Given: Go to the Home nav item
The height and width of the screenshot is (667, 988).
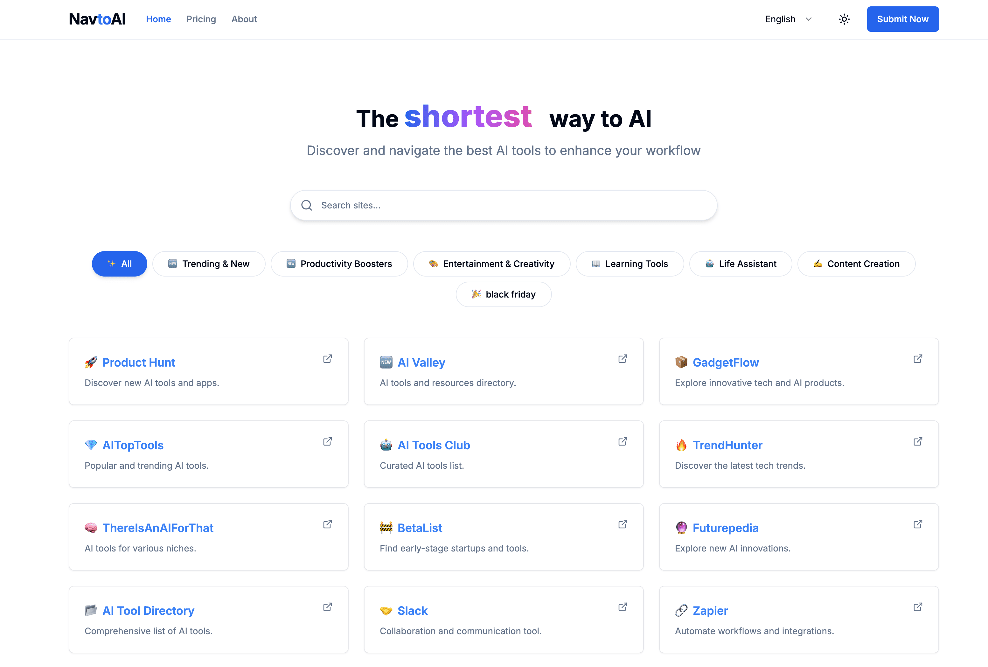Looking at the screenshot, I should (159, 19).
